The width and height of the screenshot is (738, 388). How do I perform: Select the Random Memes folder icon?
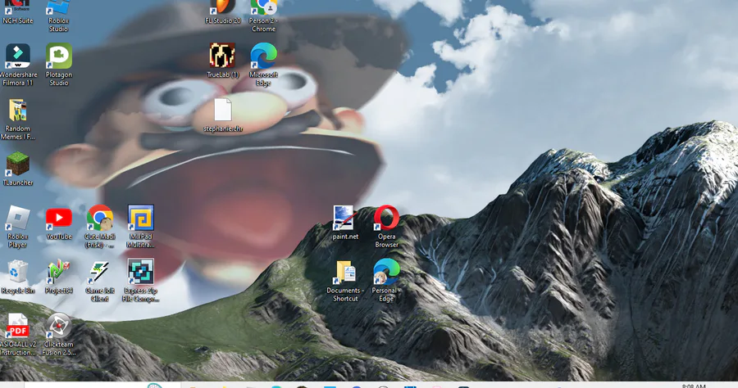pos(18,120)
